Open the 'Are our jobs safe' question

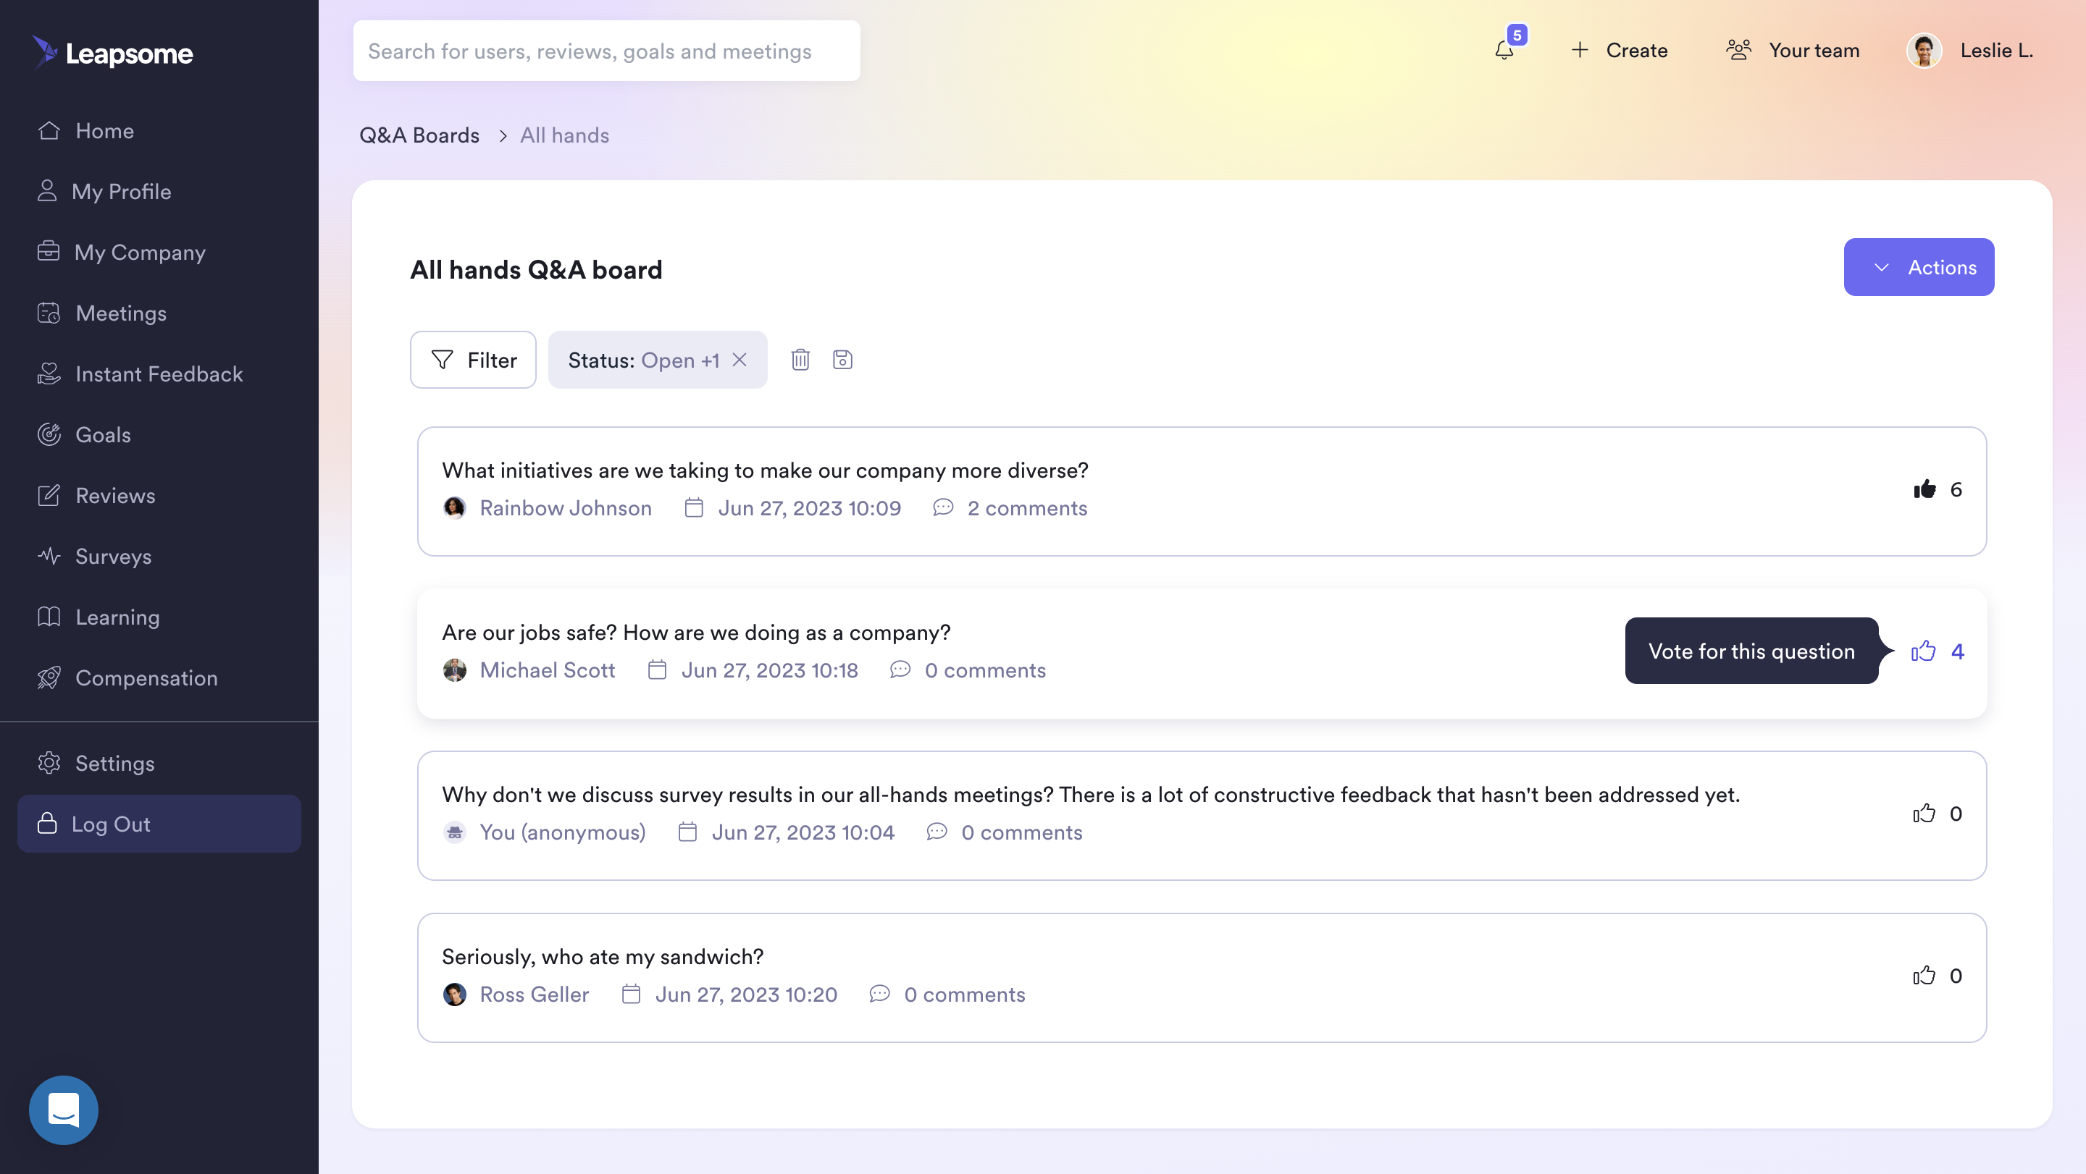pyautogui.click(x=1202, y=654)
